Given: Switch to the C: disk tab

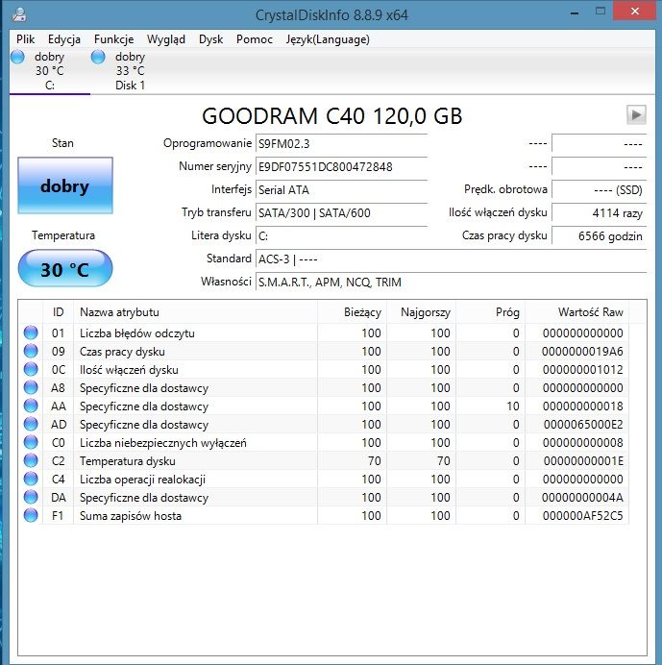Looking at the screenshot, I should coord(50,71).
